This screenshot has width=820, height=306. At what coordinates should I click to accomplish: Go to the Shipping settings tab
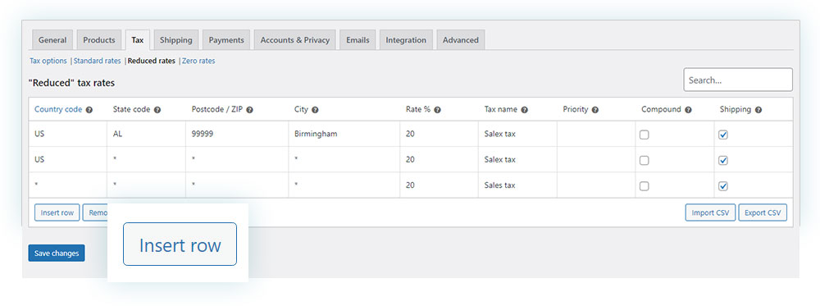[x=175, y=39]
